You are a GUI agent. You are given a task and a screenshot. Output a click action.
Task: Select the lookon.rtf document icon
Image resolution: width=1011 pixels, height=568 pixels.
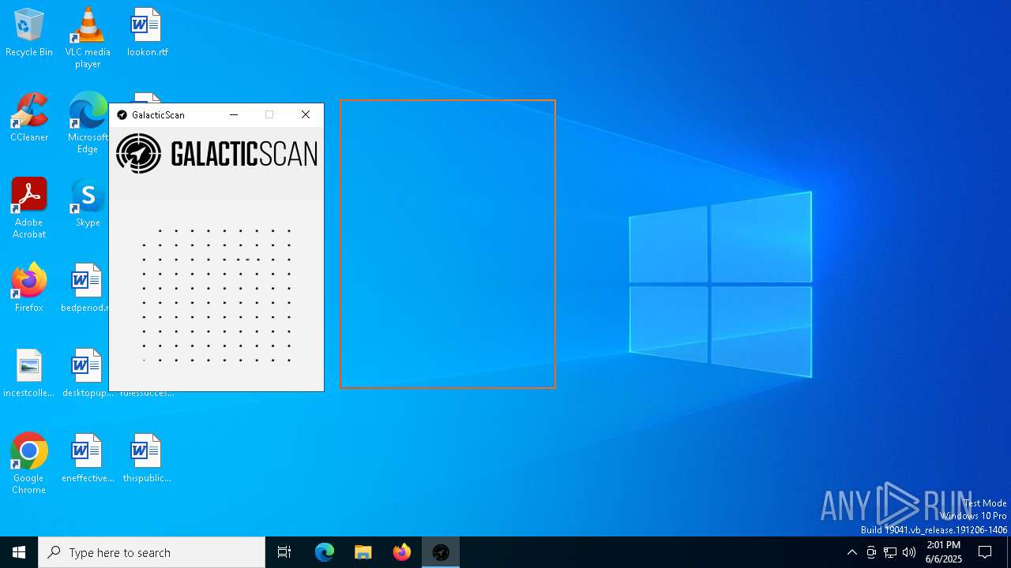[147, 32]
